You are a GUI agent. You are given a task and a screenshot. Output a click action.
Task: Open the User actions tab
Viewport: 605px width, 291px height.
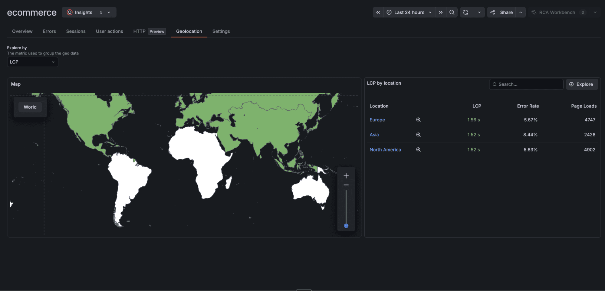pyautogui.click(x=110, y=31)
